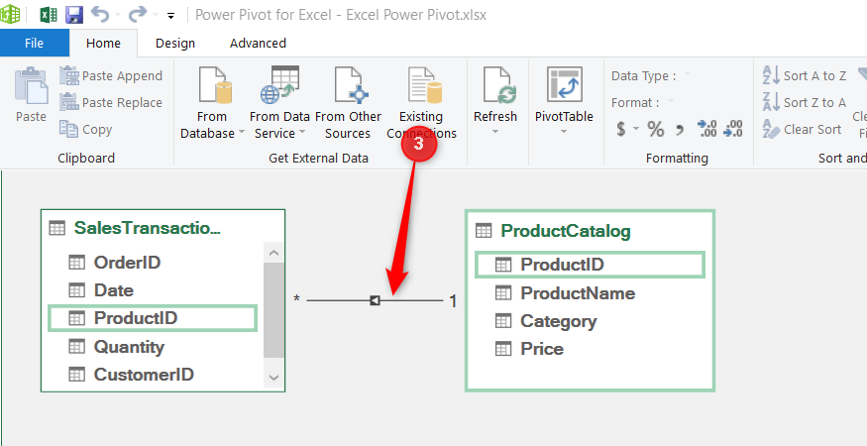
Task: Open the Undo history dropdown arrow
Action: pyautogui.click(x=118, y=15)
